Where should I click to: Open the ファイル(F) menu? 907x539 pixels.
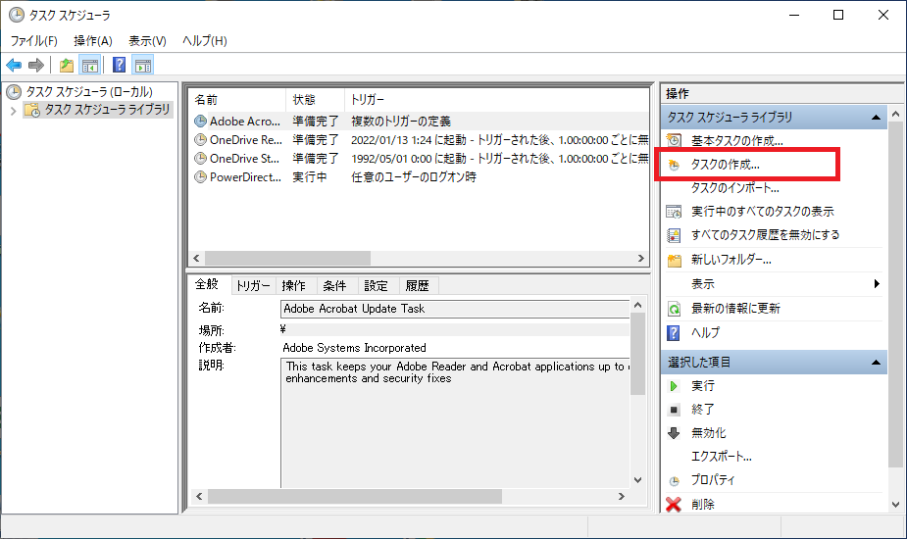point(33,41)
